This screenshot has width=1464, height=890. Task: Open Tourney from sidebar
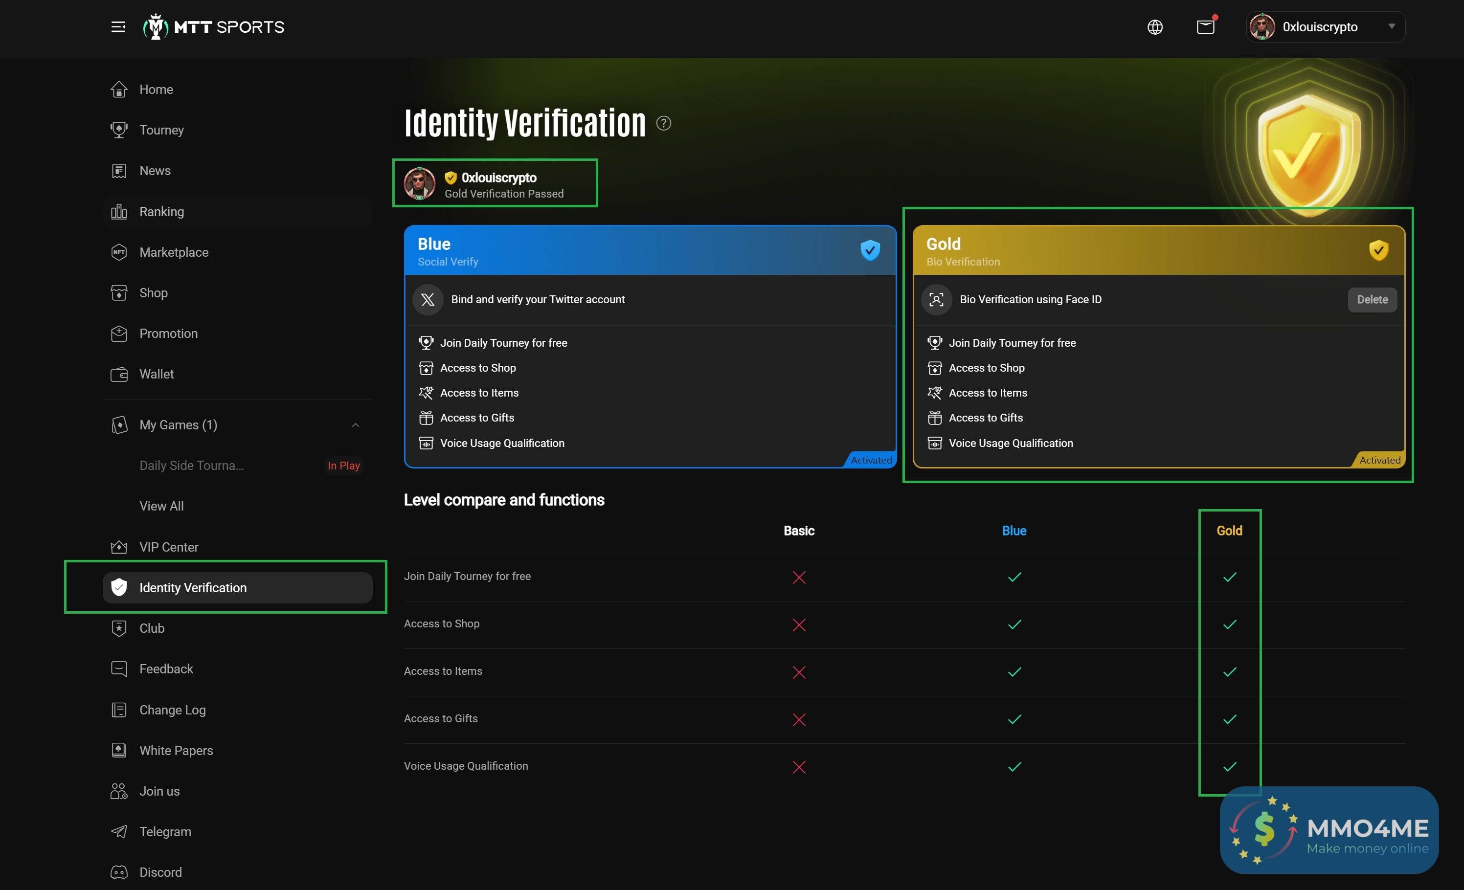point(238,130)
